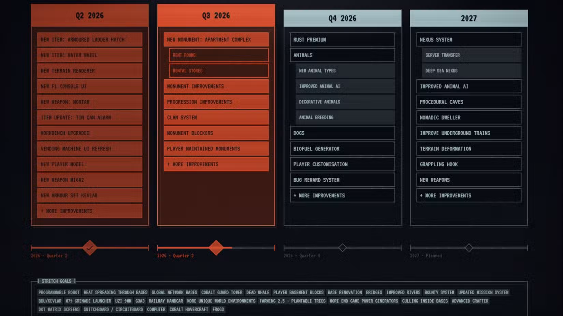Click More Improvements in the Q4 2026 column
This screenshot has height=316, width=563.
[x=343, y=195]
